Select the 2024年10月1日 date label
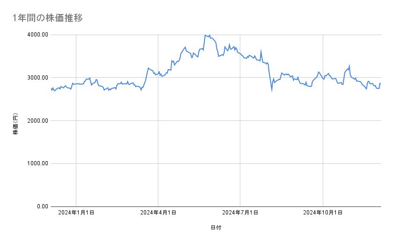This screenshot has width=393, height=243. coord(323,213)
